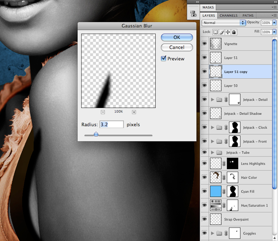The width and height of the screenshot is (278, 241).
Task: Hide Layer 50 visibility eye
Action: point(204,85)
